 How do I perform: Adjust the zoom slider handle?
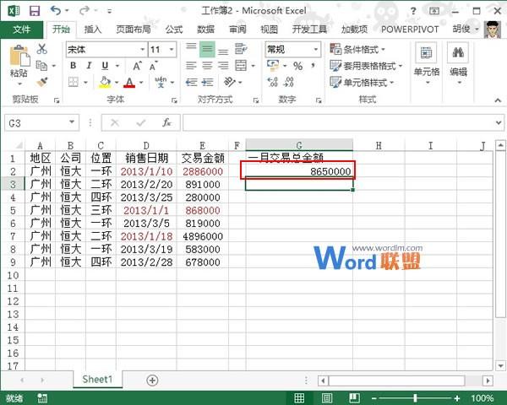coord(415,398)
